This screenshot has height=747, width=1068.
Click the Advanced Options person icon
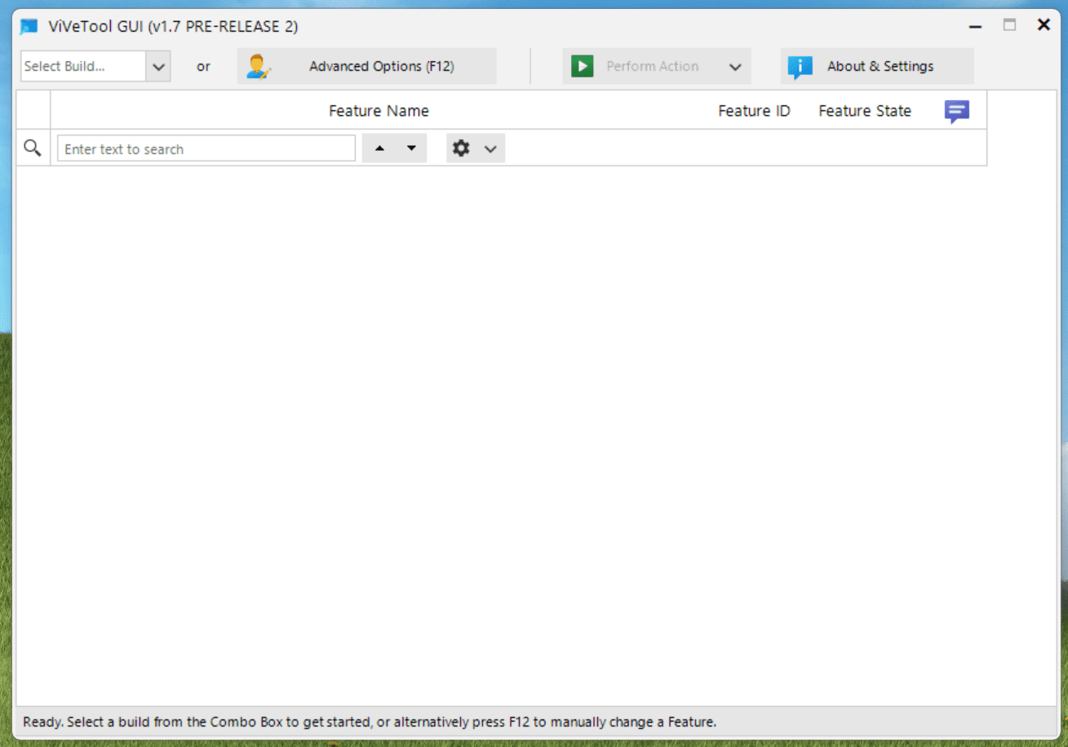[x=258, y=66]
